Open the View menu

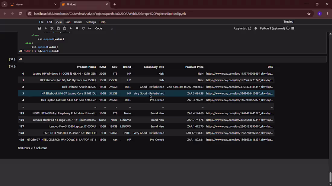pos(59,22)
